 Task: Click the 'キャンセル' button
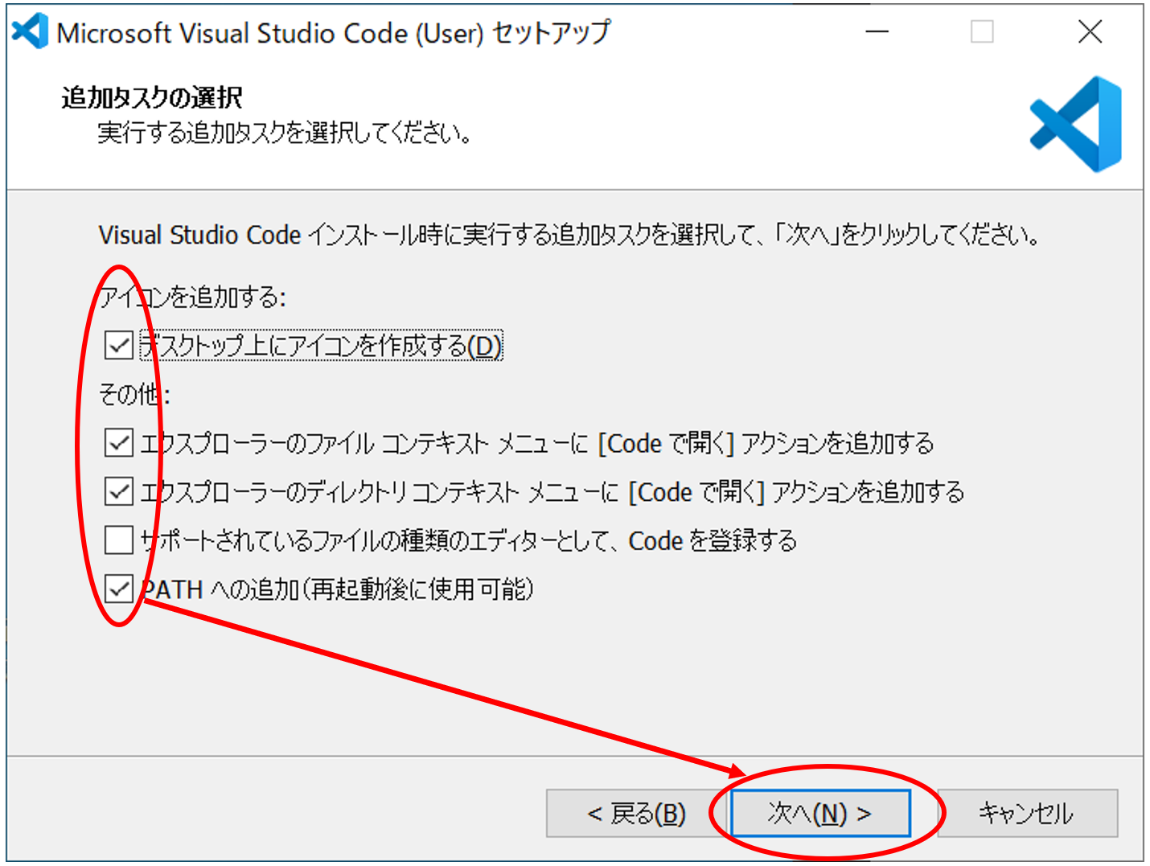pyautogui.click(x=1027, y=813)
